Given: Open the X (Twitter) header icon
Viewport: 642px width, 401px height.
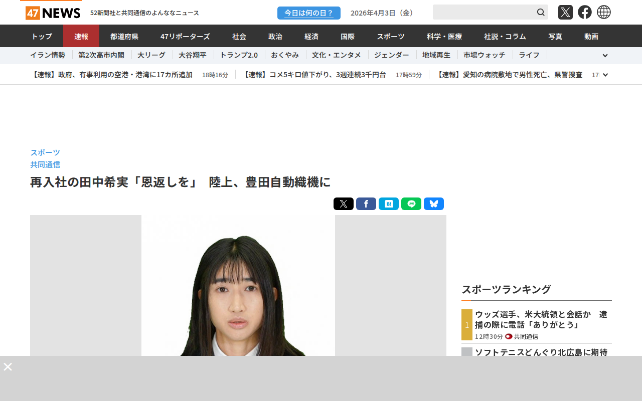Looking at the screenshot, I should pos(565,12).
